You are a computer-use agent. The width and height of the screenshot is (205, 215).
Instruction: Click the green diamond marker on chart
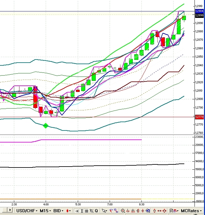point(46,126)
